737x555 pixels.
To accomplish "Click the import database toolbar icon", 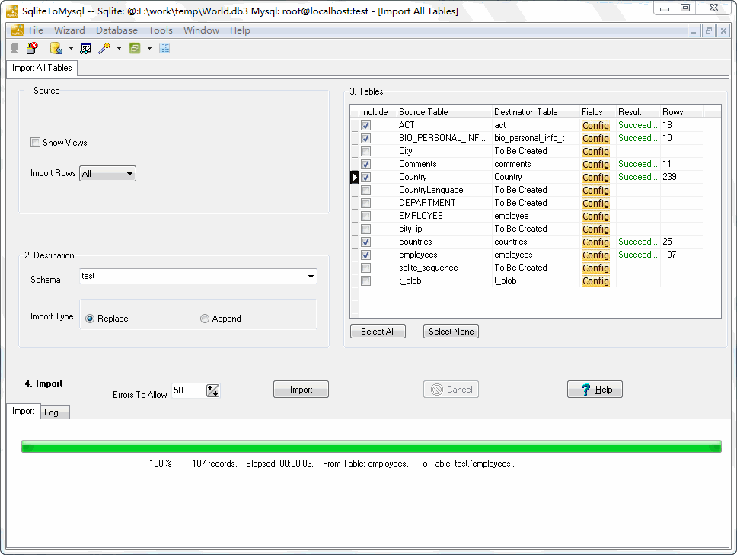I will 56,48.
